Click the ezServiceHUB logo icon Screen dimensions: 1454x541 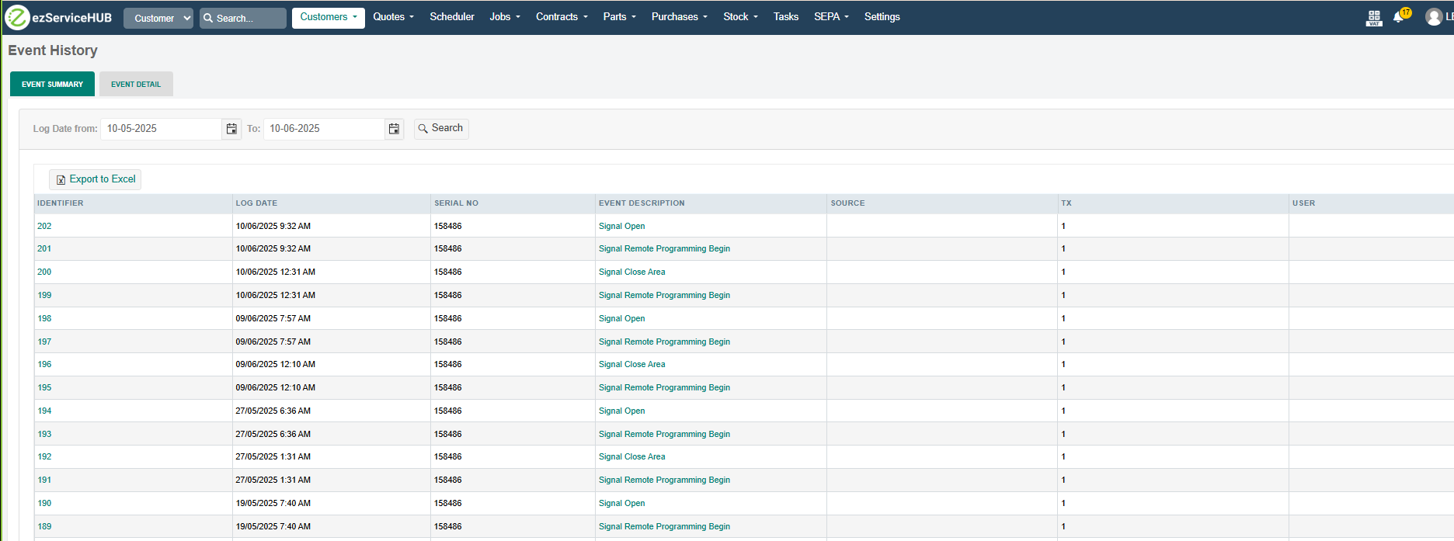17,17
